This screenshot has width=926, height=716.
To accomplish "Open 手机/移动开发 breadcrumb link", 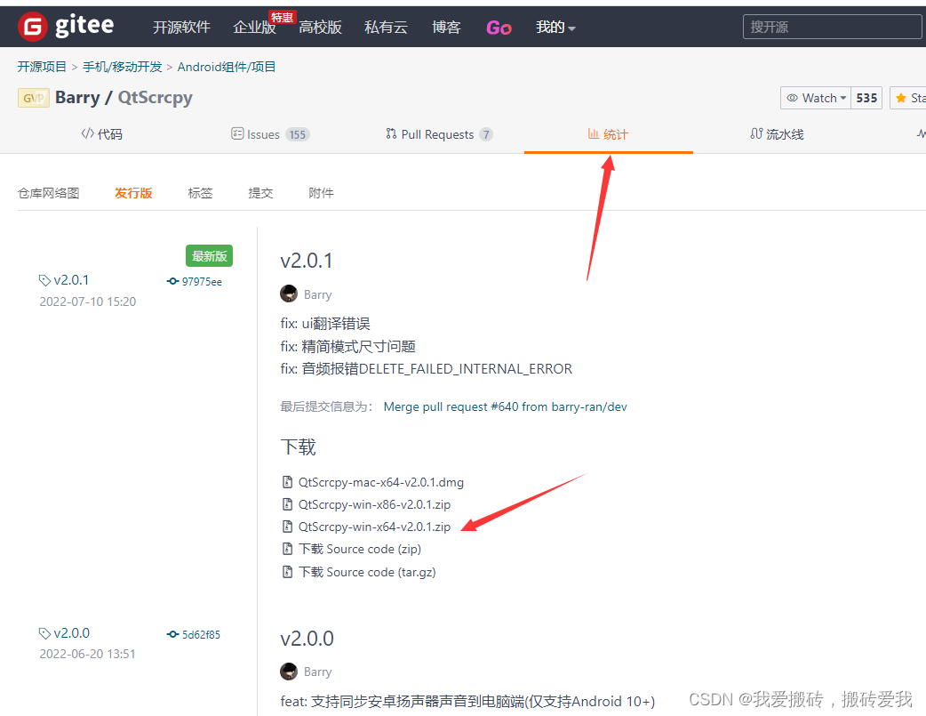I will point(123,67).
